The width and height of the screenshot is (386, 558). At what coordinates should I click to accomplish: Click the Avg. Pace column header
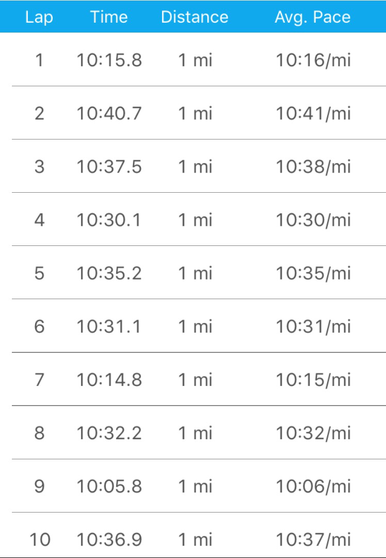click(x=313, y=17)
